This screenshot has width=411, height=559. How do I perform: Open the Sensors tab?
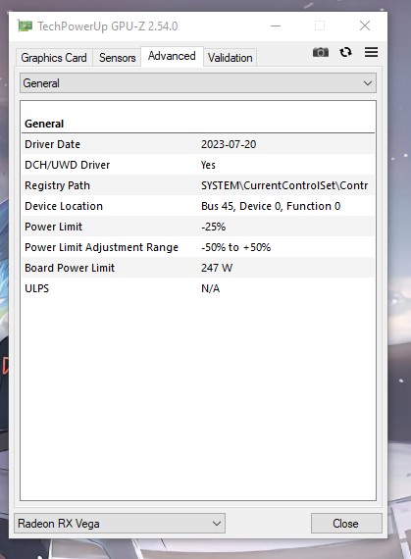[x=118, y=58]
